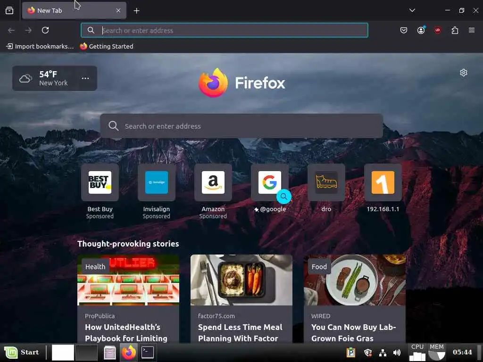483x362 pixels.
Task: Click the Food topic label
Action: pyautogui.click(x=319, y=267)
